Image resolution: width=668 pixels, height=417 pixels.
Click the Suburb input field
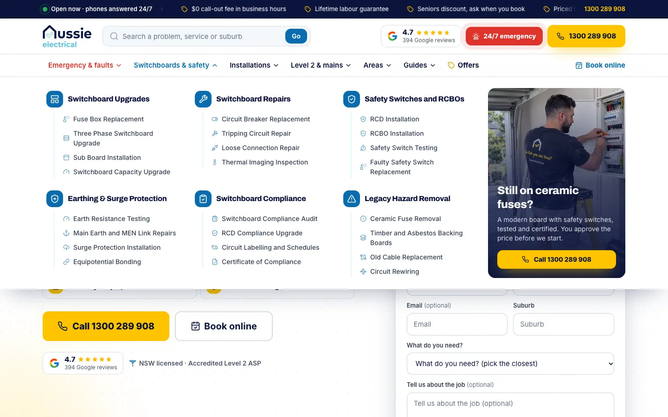[564, 324]
